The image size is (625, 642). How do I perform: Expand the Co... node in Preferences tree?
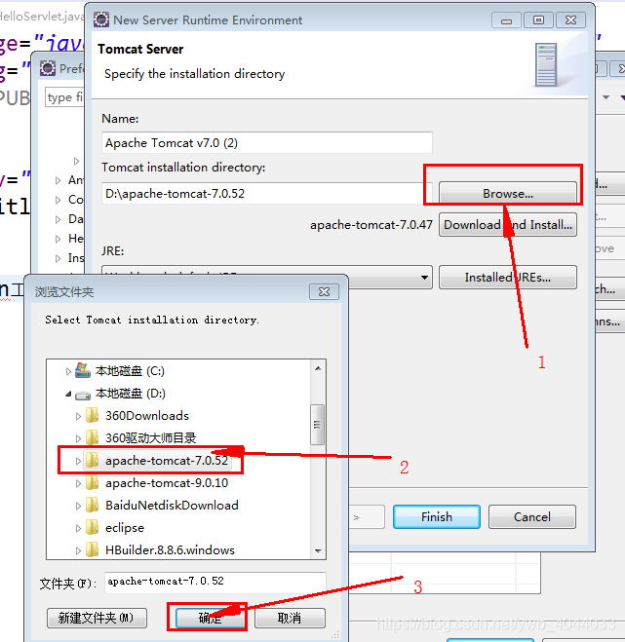click(58, 200)
